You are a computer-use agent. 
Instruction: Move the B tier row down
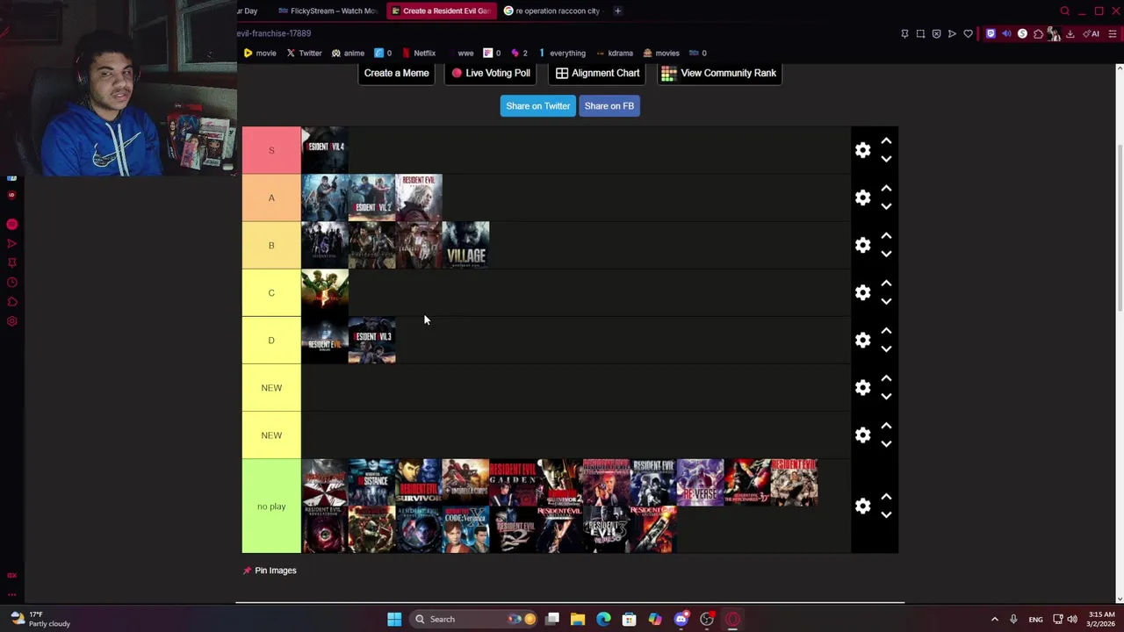[x=886, y=254]
